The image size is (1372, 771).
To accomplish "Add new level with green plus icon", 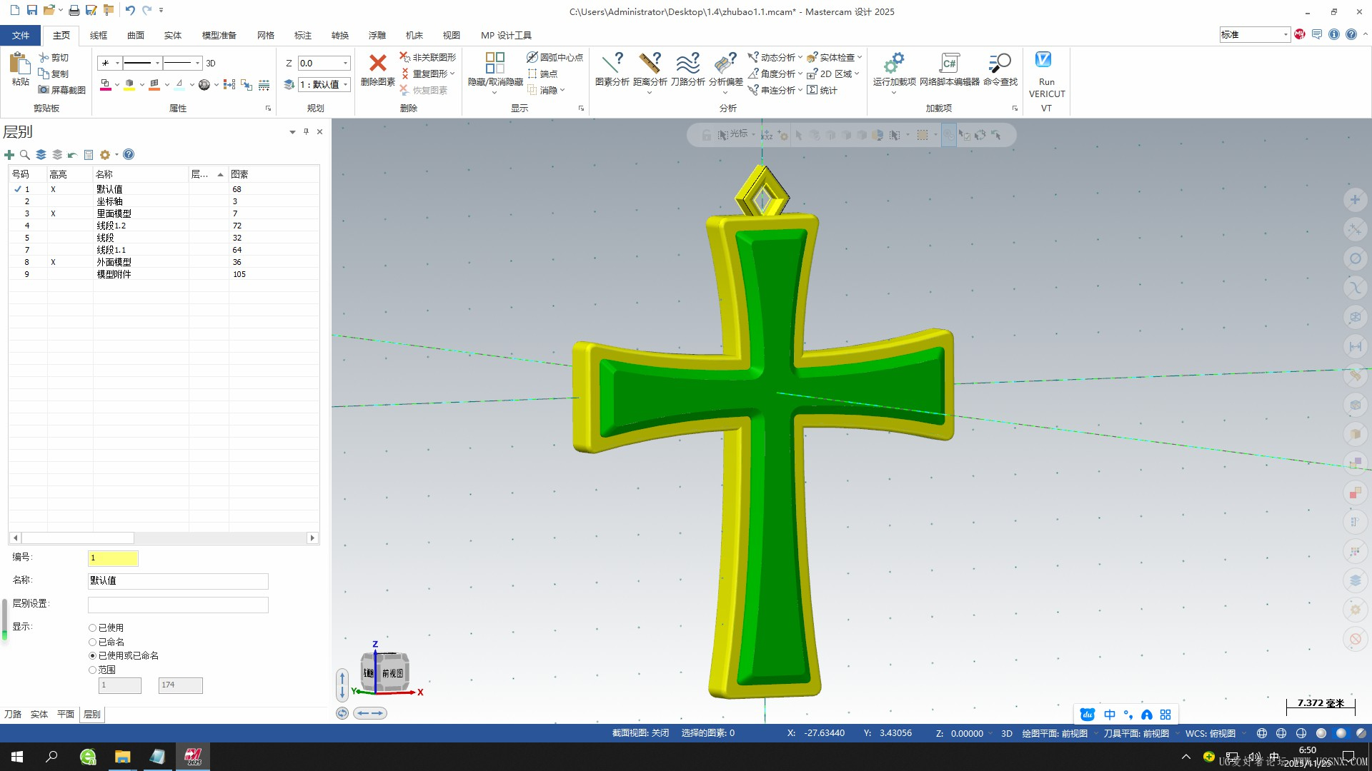I will pyautogui.click(x=9, y=155).
